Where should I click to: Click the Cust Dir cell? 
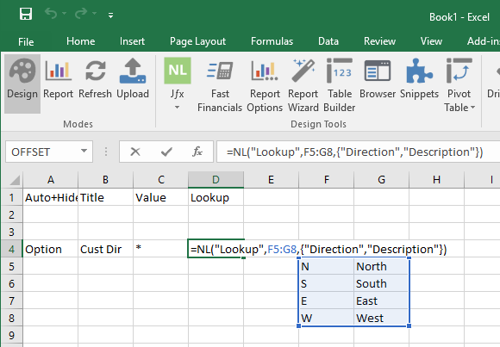pyautogui.click(x=105, y=249)
